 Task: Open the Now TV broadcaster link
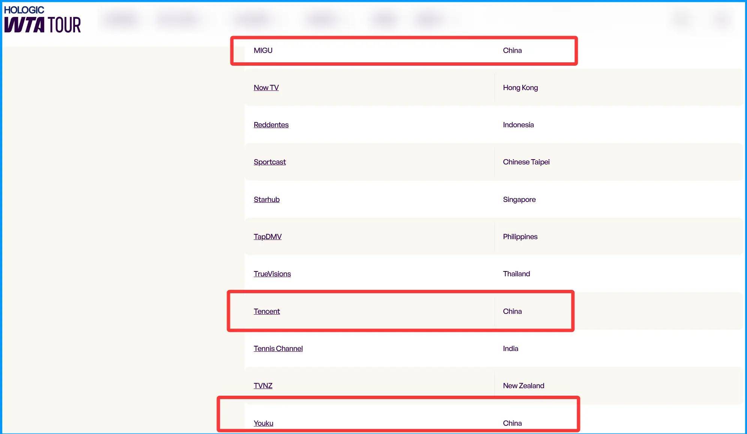pyautogui.click(x=266, y=87)
